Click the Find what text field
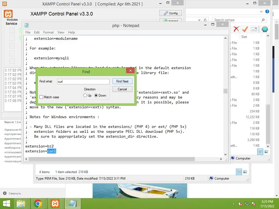Screen dimensions: 279x209 click(x=83, y=82)
